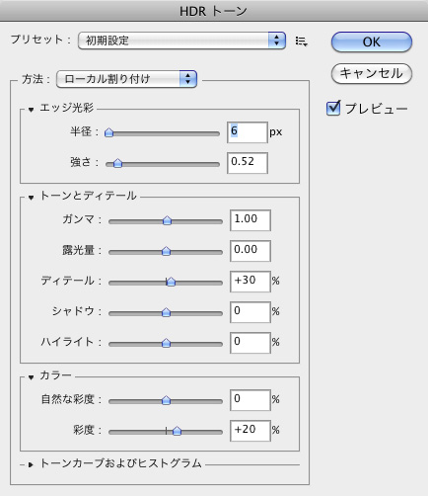This screenshot has width=428, height=496.
Task: Focus the 強さ value field
Action: click(x=248, y=163)
